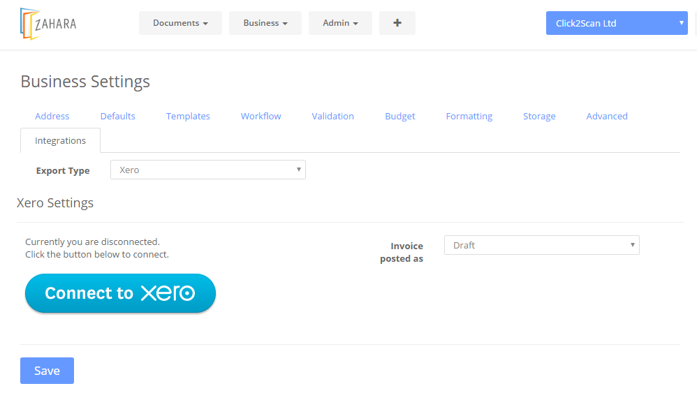Open the Admin dropdown menu
697x393 pixels.
pos(340,23)
